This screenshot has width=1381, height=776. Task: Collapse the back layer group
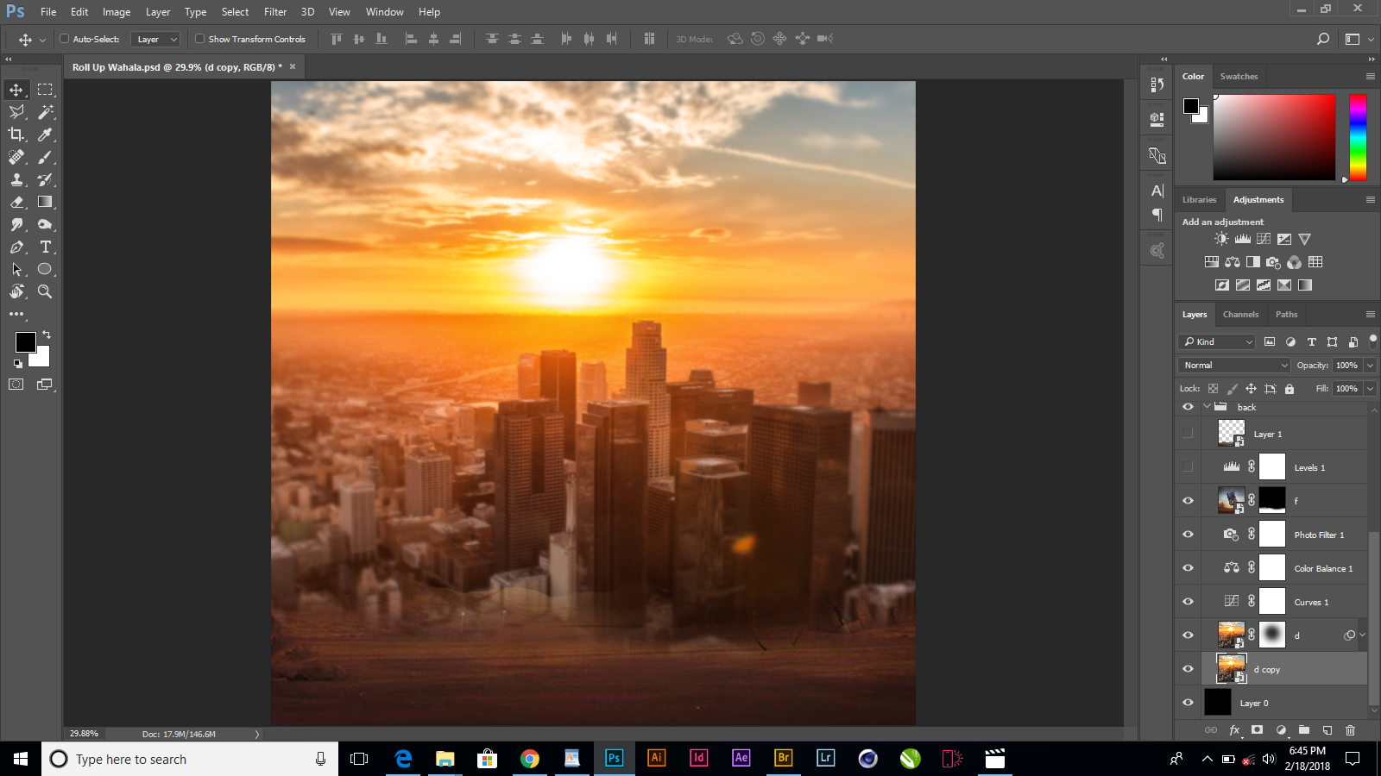(x=1207, y=407)
